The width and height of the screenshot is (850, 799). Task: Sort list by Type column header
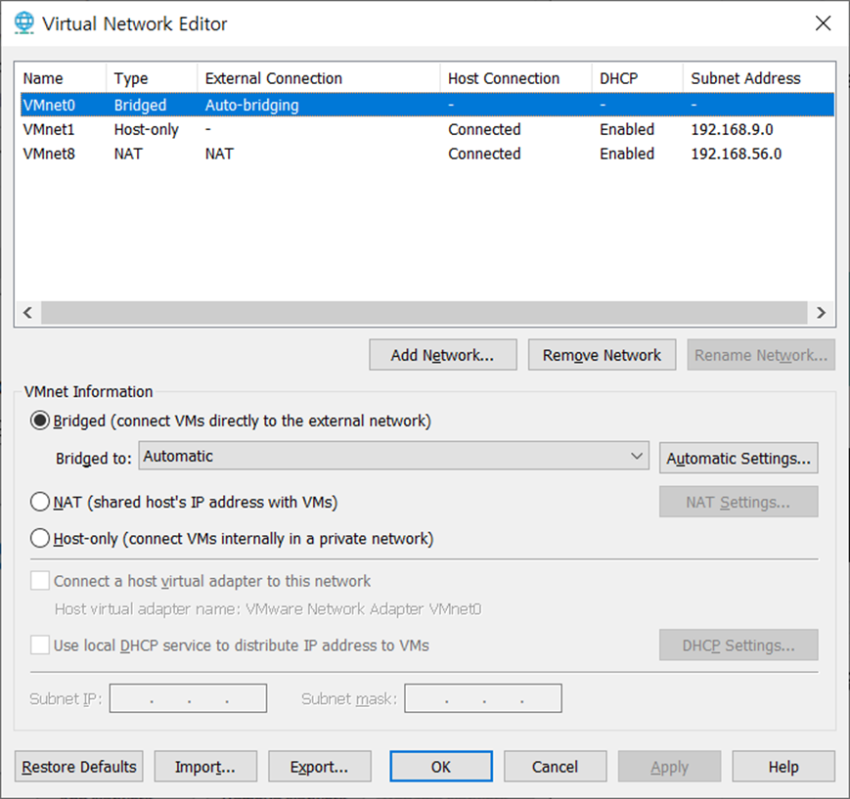(152, 78)
